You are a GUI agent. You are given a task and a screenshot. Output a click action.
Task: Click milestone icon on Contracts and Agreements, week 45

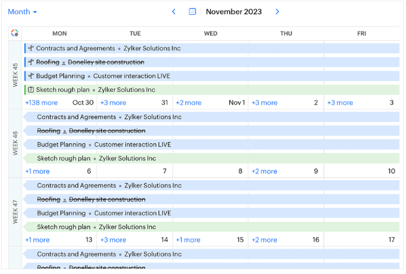pyautogui.click(x=31, y=49)
